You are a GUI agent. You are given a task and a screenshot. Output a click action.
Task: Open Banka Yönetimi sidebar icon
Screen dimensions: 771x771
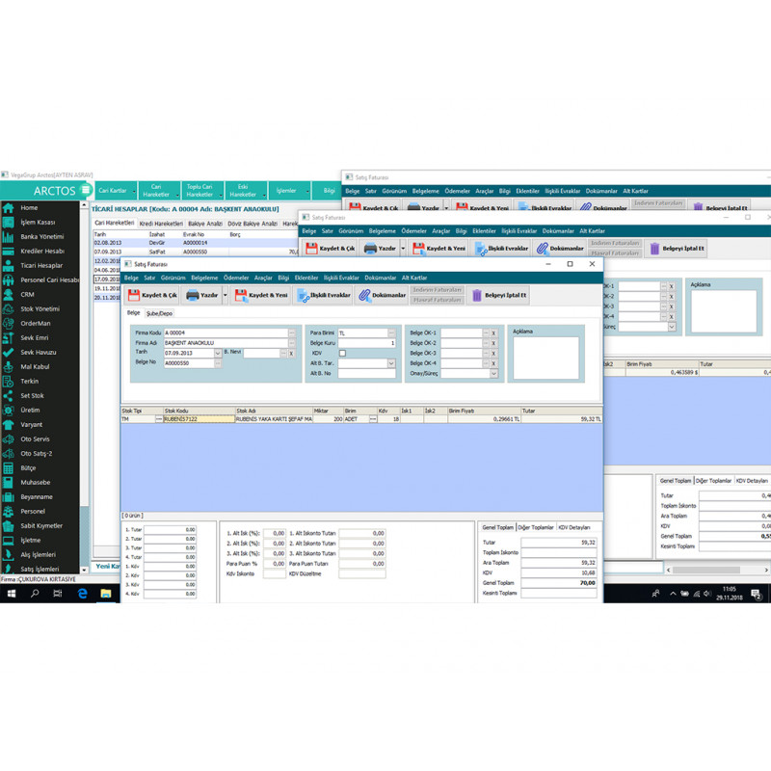click(x=9, y=236)
